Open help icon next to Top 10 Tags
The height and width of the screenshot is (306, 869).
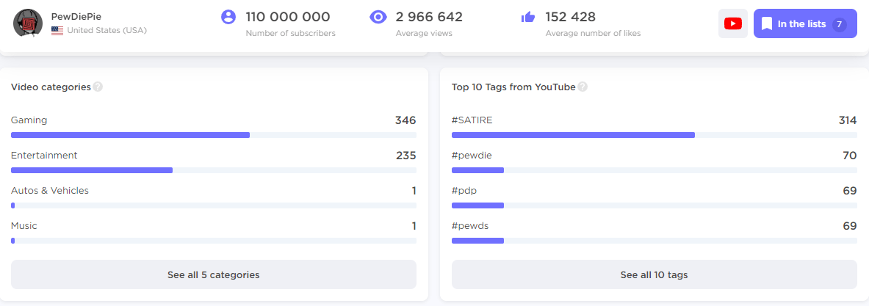583,87
